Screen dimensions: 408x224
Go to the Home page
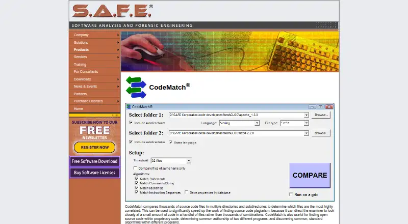click(94, 108)
